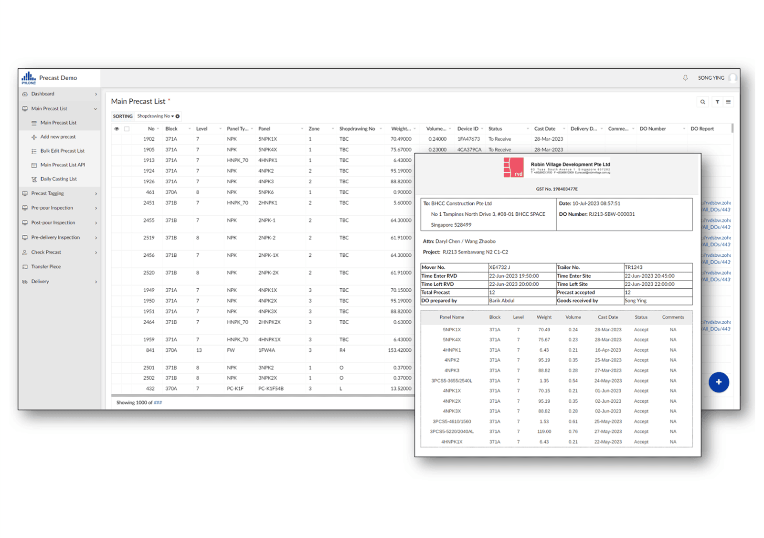The width and height of the screenshot is (764, 538).
Task: Click panel cell 5NPK4X
Action: [x=267, y=149]
